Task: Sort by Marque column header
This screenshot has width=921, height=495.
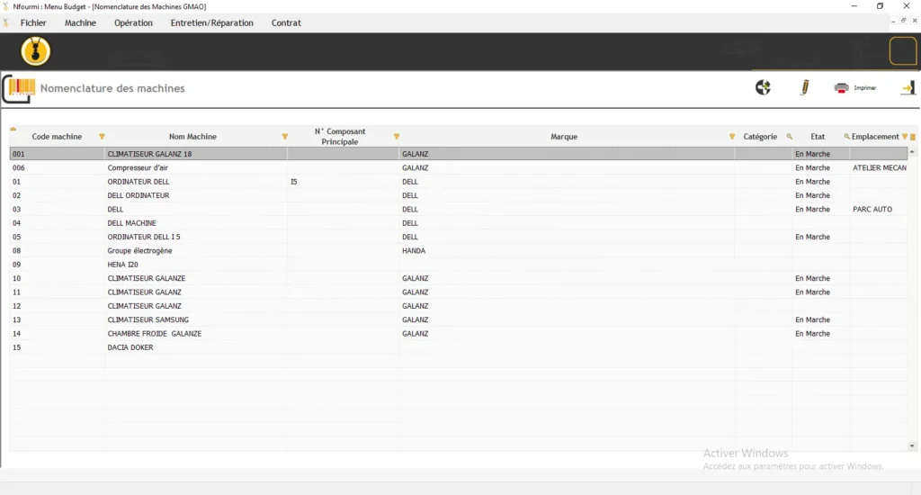Action: [x=564, y=137]
